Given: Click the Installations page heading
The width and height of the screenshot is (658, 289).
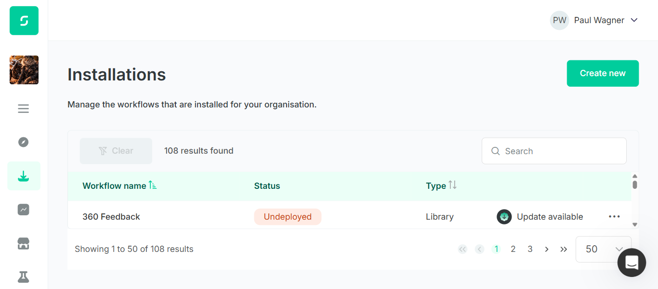Looking at the screenshot, I should coord(117,75).
